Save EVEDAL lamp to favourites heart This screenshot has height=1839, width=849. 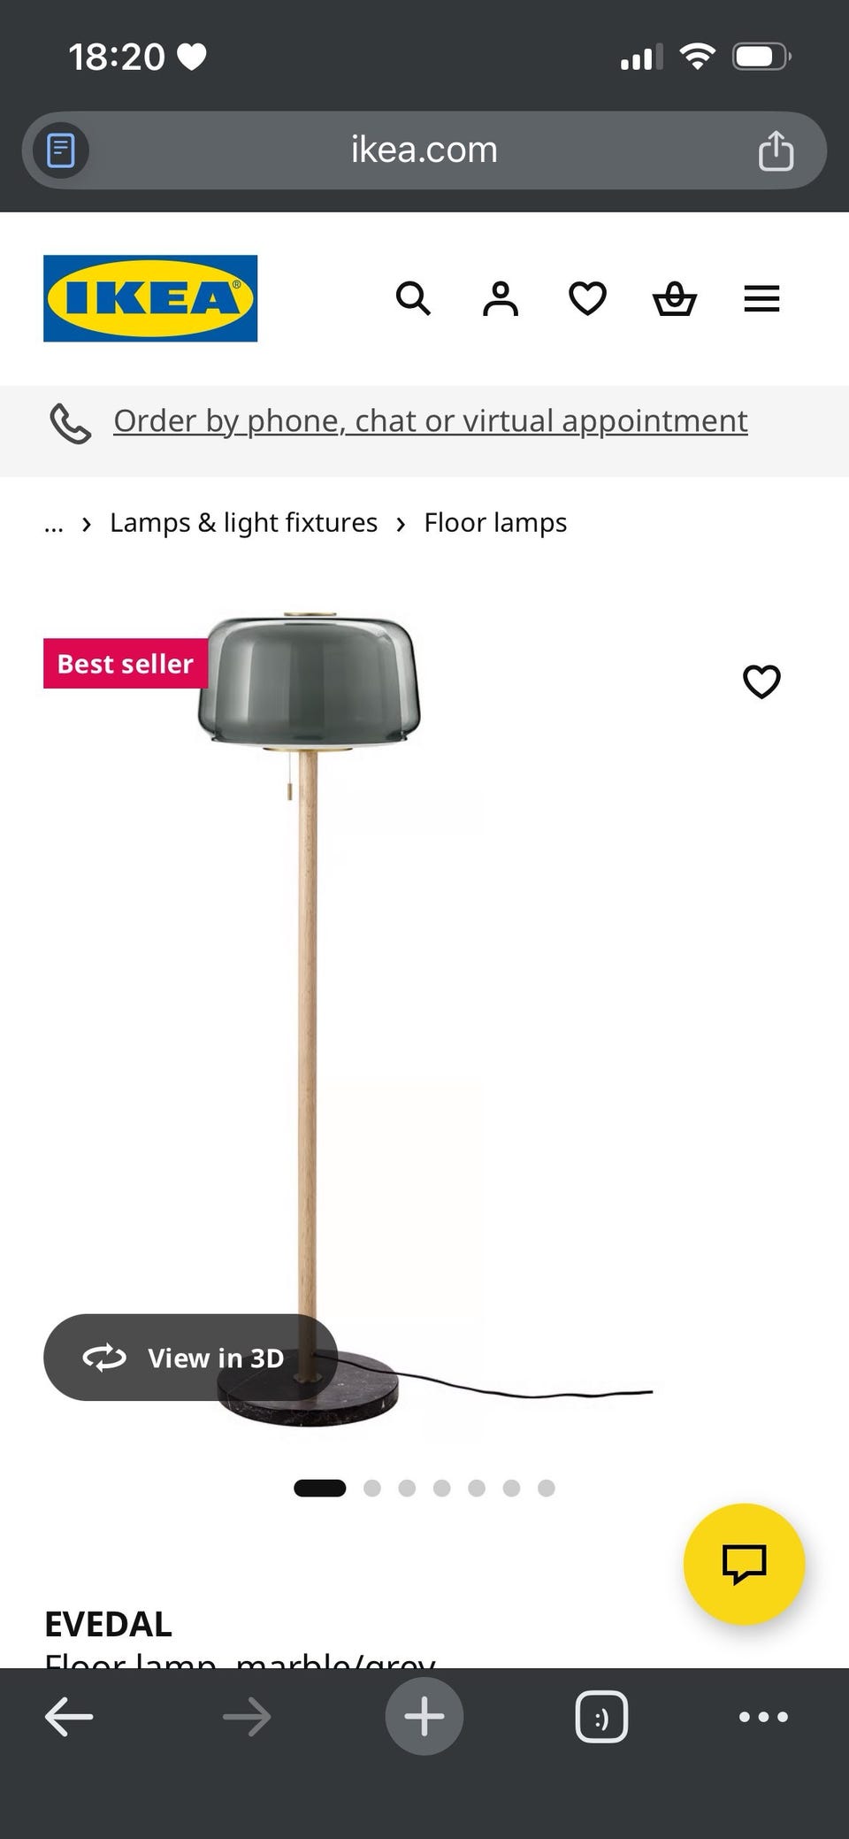coord(761,681)
